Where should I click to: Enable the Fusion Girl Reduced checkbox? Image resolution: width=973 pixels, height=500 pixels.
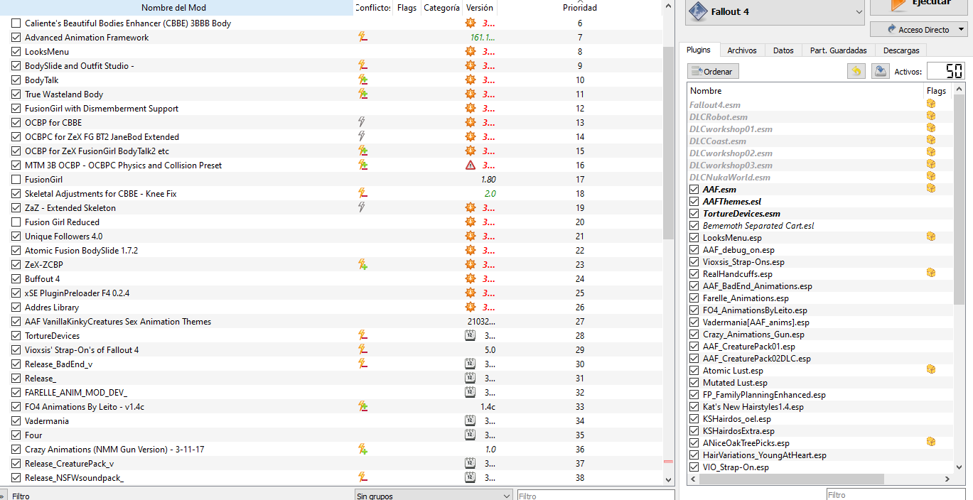pos(16,222)
